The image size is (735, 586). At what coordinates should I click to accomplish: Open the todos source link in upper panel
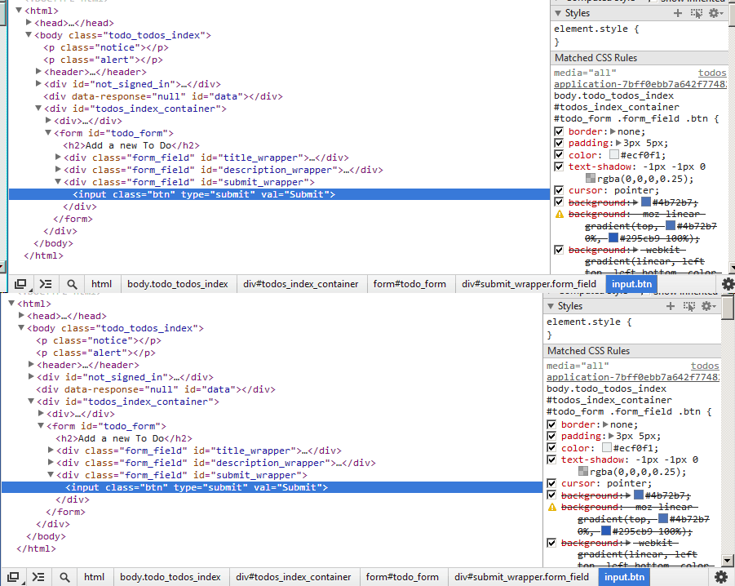712,73
